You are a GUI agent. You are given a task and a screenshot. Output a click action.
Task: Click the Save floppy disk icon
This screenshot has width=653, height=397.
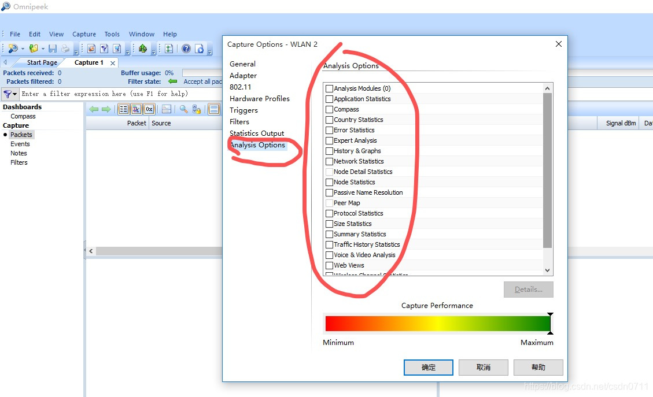[x=53, y=49]
